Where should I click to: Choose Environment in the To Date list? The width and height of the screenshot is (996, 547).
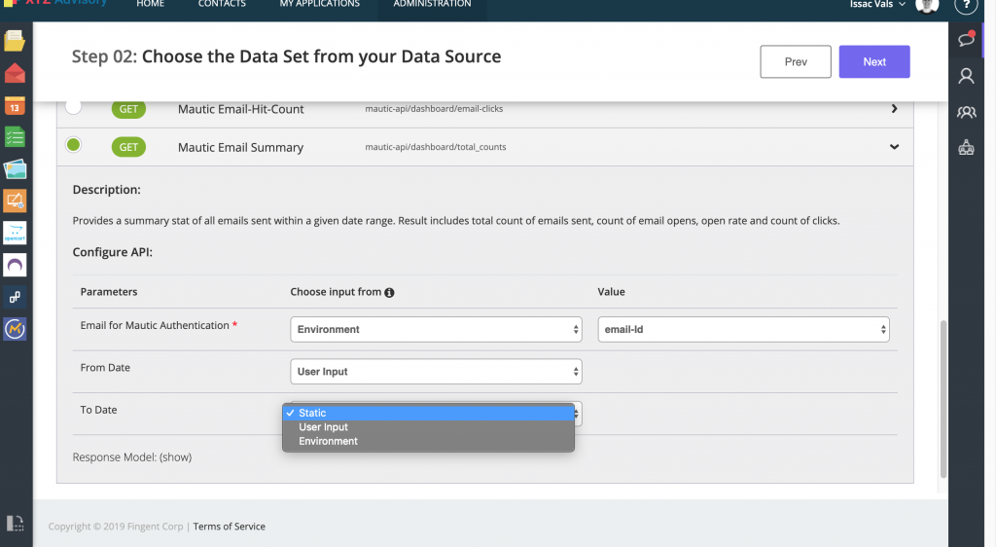428,441
